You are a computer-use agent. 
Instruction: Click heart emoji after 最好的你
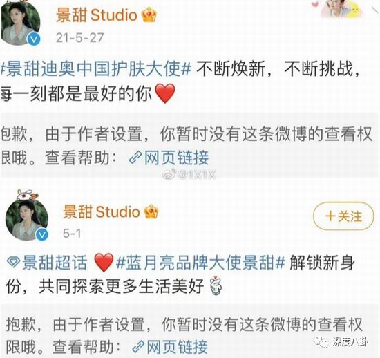point(164,93)
